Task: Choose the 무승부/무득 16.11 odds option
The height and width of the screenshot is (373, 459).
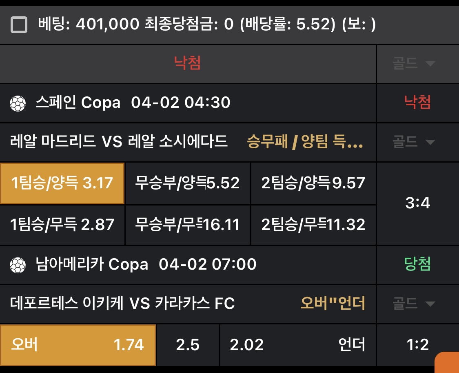Action: click(188, 225)
